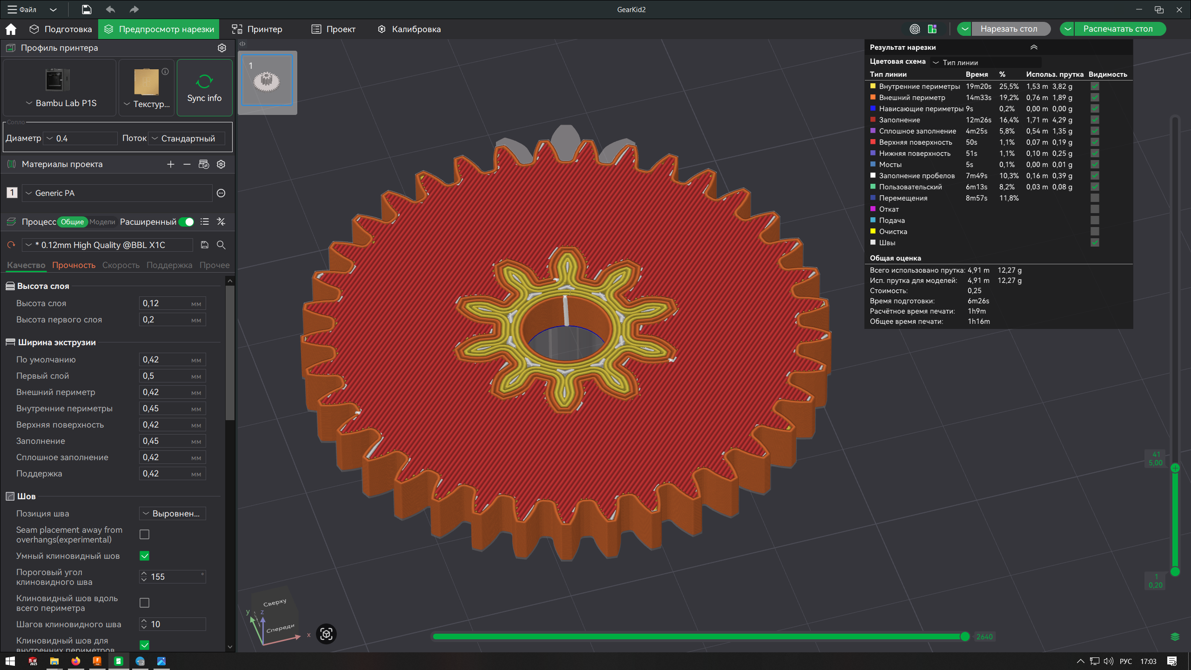
Task: Open the nozzle diameter 0.4 dropdown
Action: 80,139
